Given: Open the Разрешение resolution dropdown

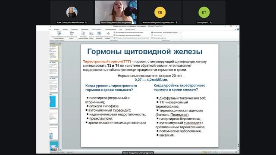Looking at the screenshot, I should click(172, 33).
